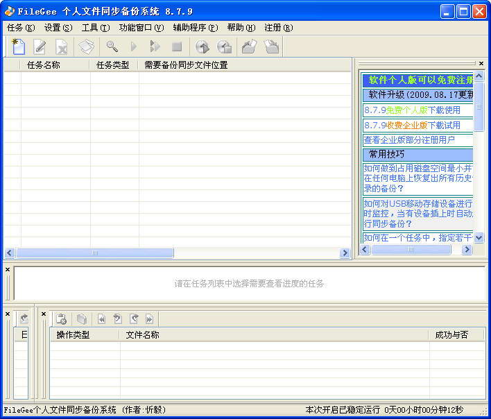Screen dimensions: 491x419
Task: Open the 任务(K) menu
Action: 20,28
